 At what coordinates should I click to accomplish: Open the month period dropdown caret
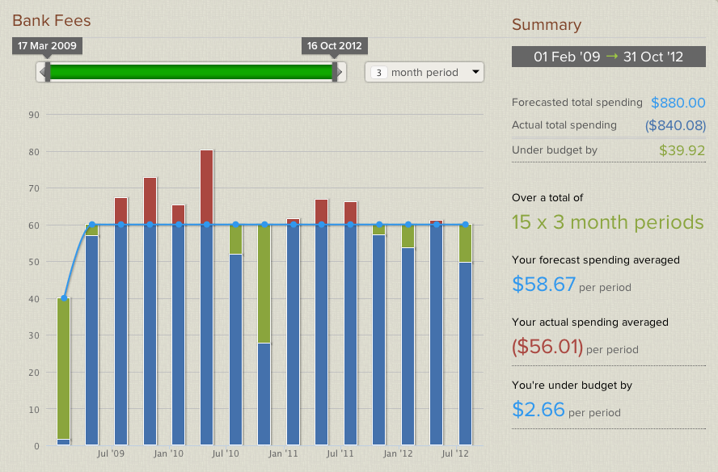tap(474, 72)
